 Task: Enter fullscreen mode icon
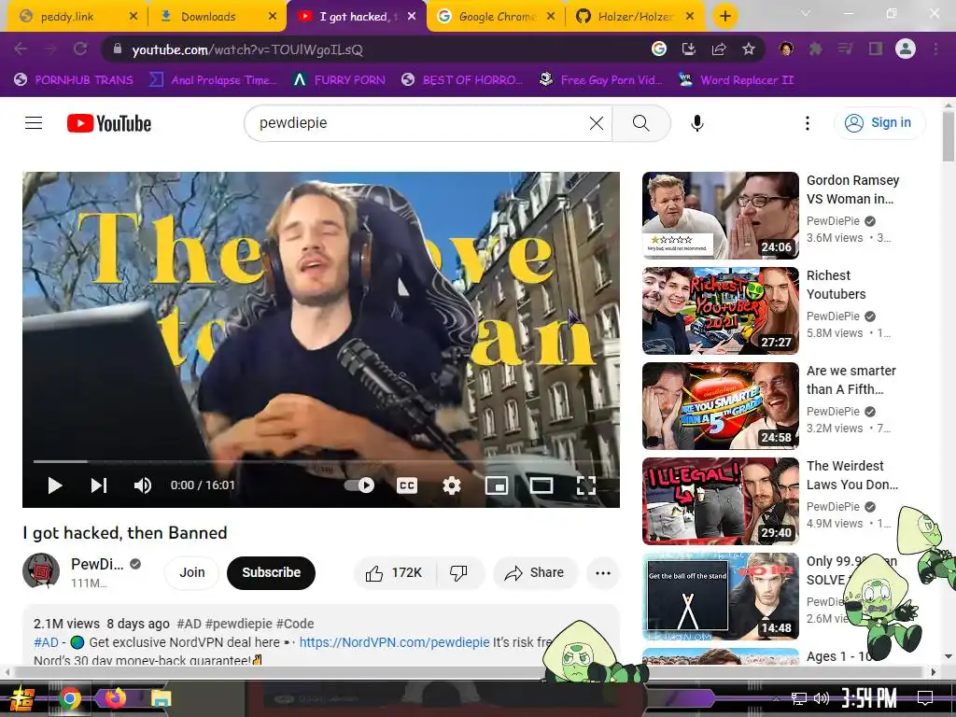click(586, 485)
